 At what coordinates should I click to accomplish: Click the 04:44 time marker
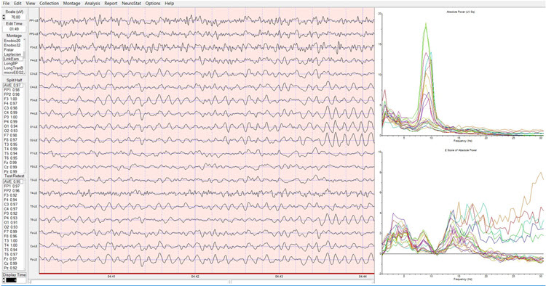point(363,277)
